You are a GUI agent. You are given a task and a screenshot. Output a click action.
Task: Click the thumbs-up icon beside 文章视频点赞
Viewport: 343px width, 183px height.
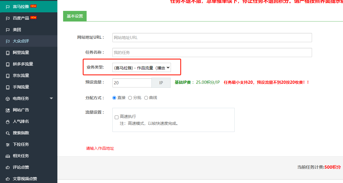click(8, 179)
